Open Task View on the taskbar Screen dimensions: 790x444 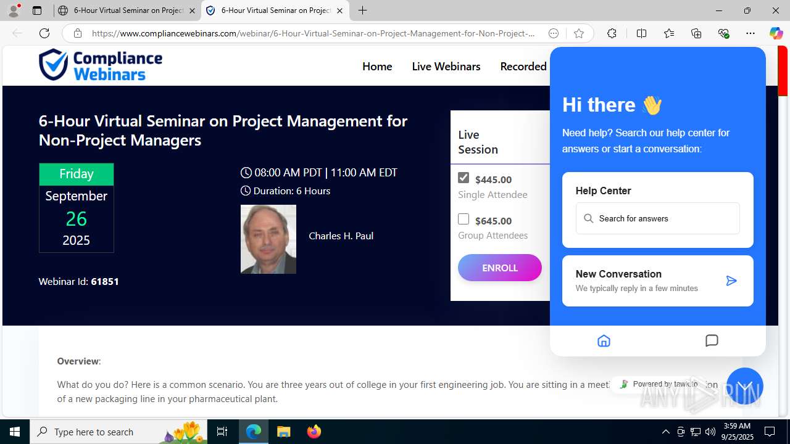tap(222, 432)
